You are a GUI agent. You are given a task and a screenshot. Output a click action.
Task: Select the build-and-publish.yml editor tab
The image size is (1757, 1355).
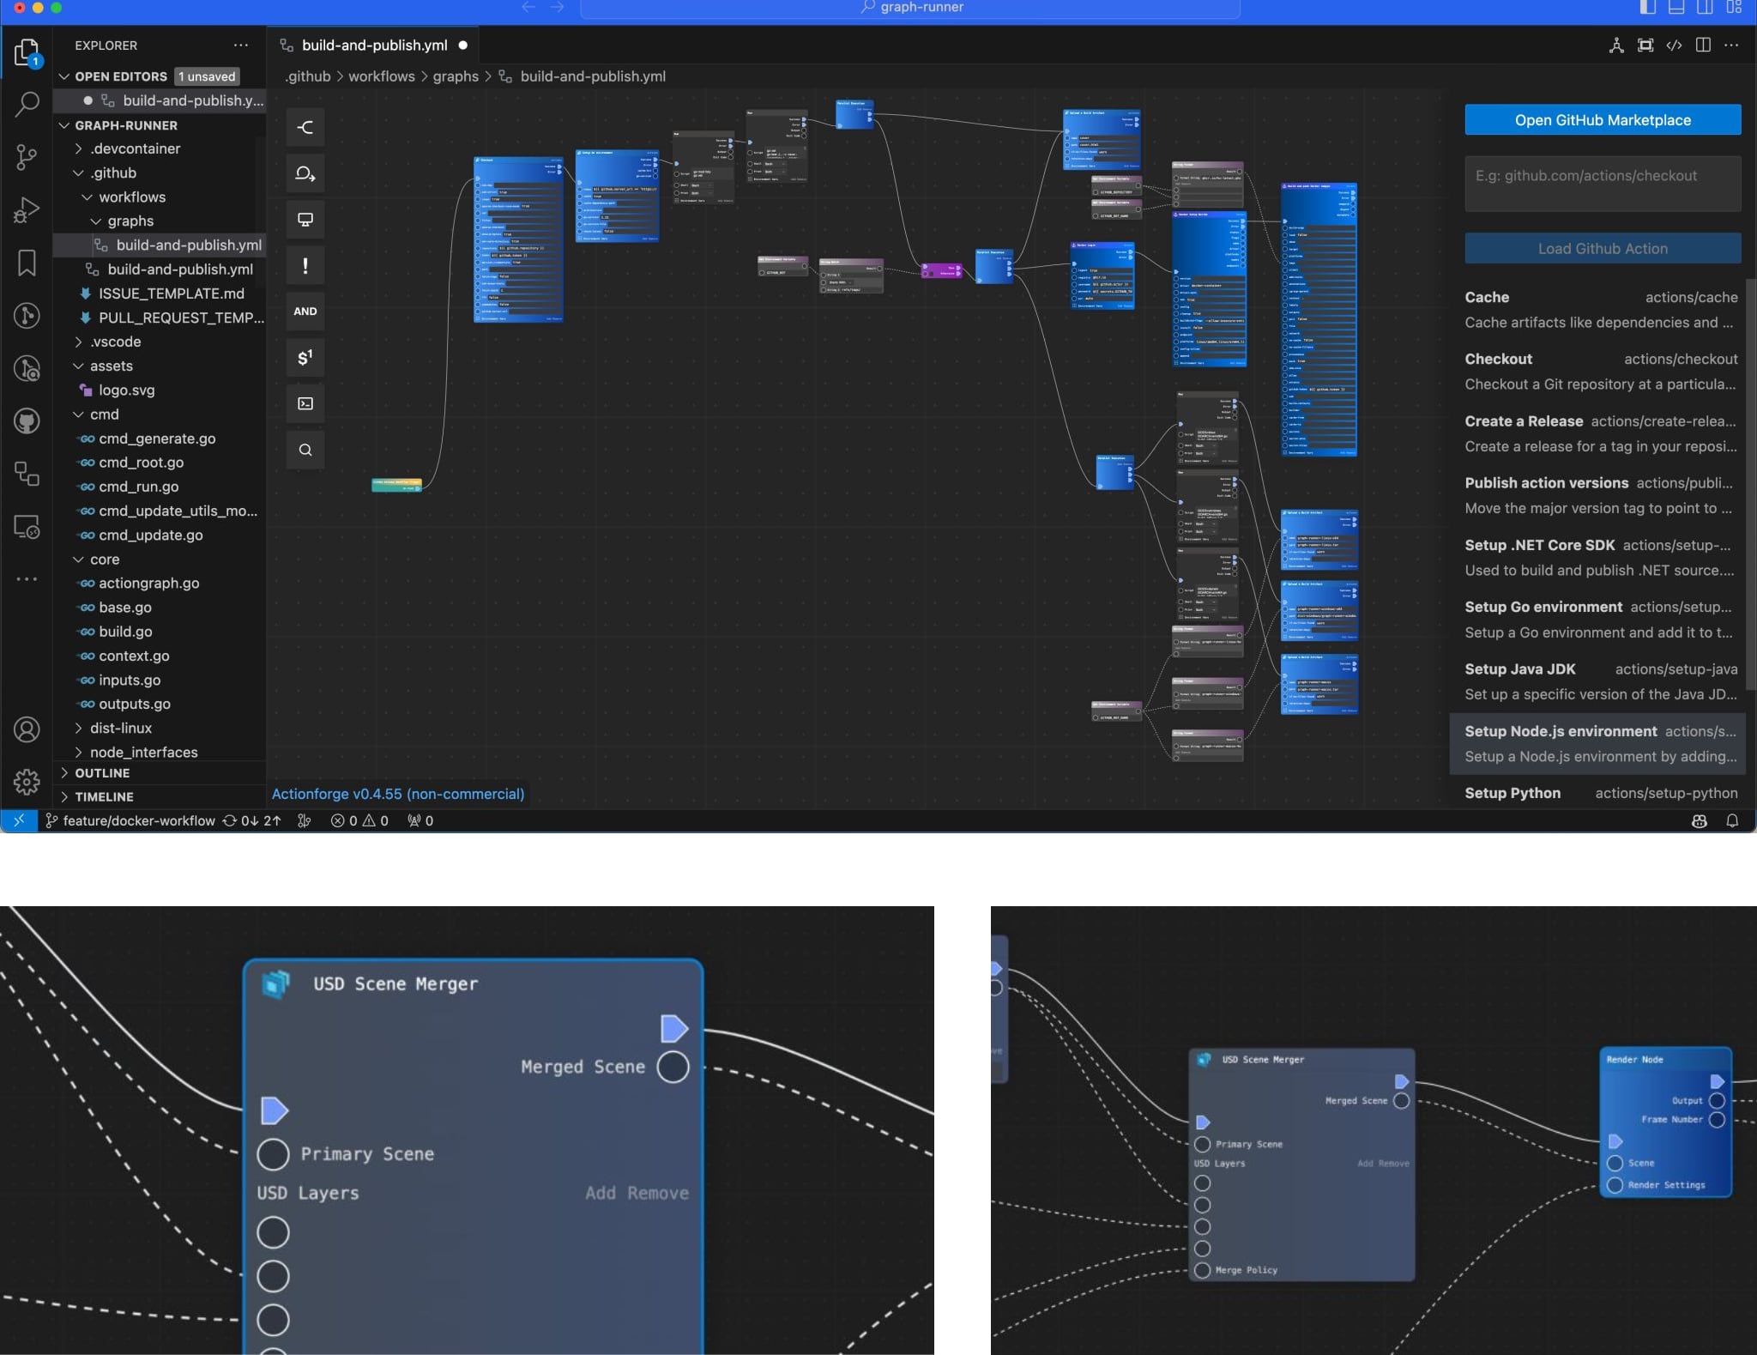click(374, 45)
